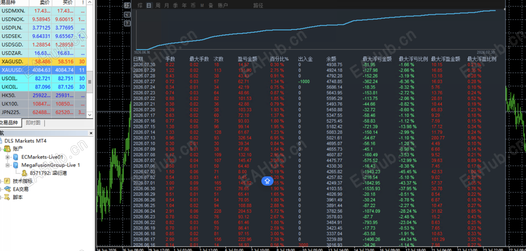
Task: Click the 移 move icon button
Action: click(x=127, y=6)
